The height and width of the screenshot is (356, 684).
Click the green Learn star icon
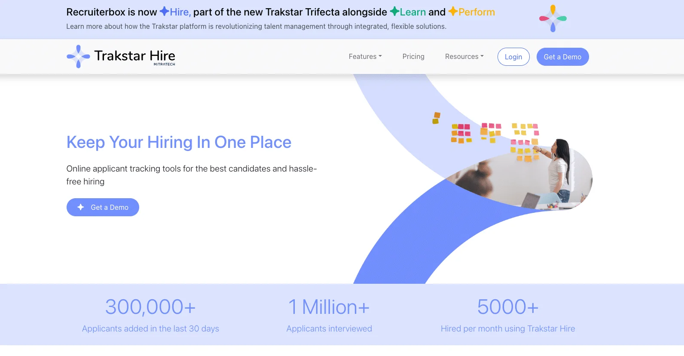click(x=394, y=11)
